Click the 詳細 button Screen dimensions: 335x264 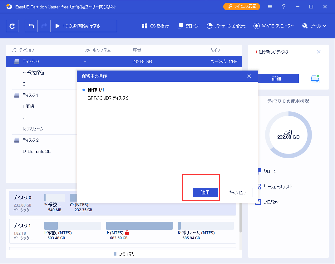(x=278, y=79)
